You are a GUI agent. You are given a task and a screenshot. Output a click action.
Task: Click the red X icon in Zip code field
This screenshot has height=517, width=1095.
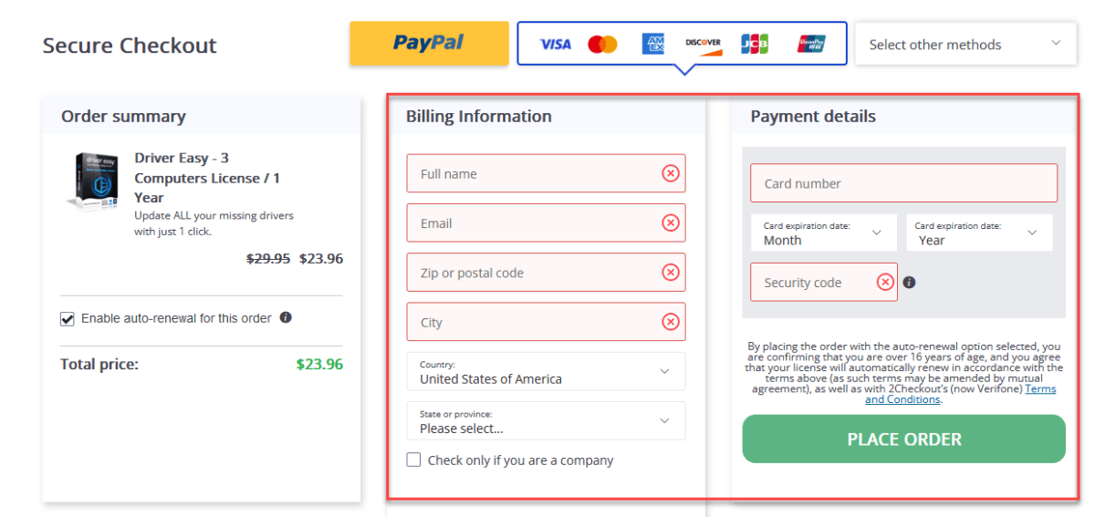pyautogui.click(x=671, y=272)
